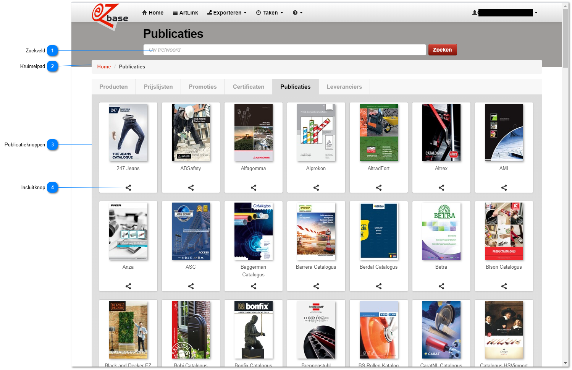Share the ABSafety publication

pyautogui.click(x=191, y=188)
